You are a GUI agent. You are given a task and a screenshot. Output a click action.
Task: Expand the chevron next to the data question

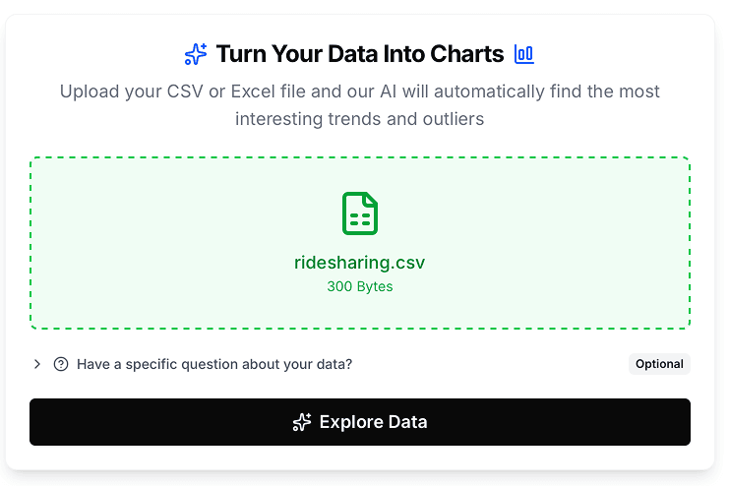point(37,364)
